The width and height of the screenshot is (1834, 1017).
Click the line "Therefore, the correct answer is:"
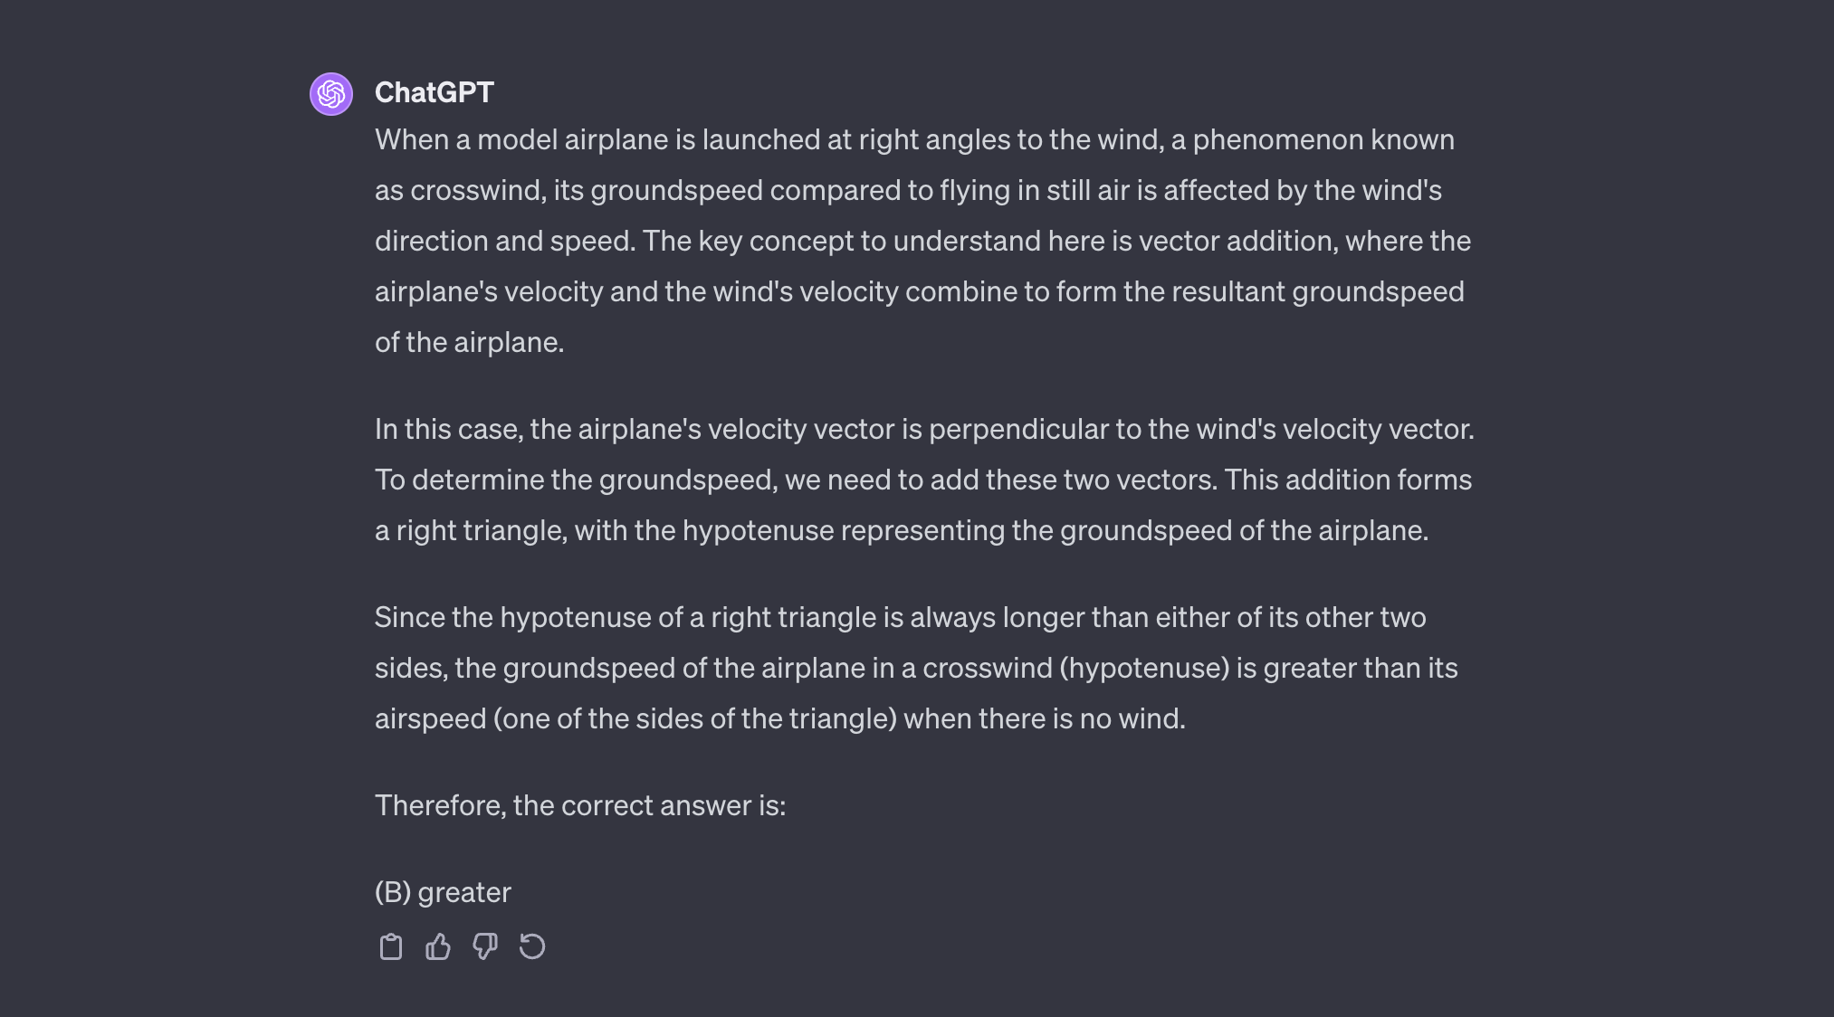[580, 805]
